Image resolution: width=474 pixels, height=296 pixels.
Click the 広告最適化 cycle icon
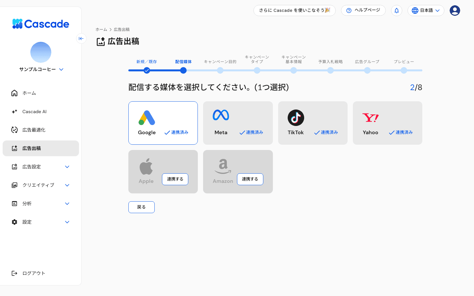coord(14,130)
